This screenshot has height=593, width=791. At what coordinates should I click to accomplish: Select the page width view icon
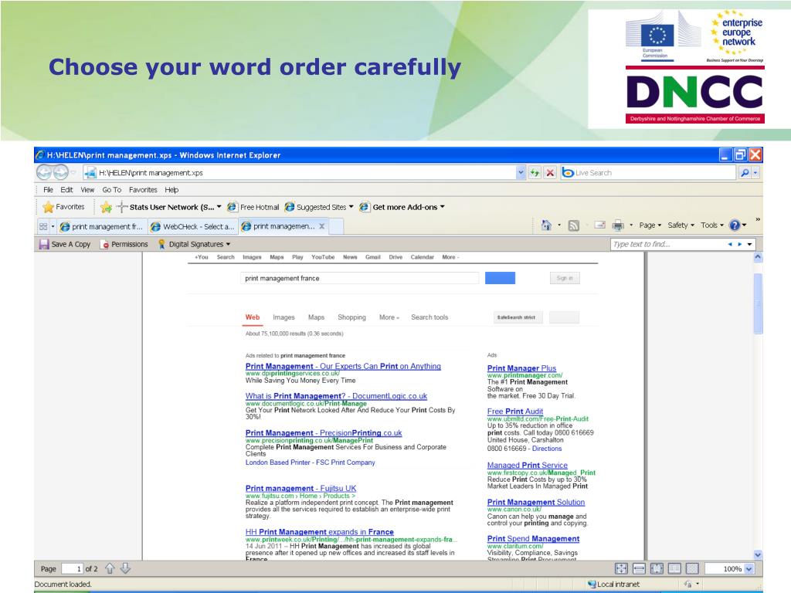tap(639, 569)
